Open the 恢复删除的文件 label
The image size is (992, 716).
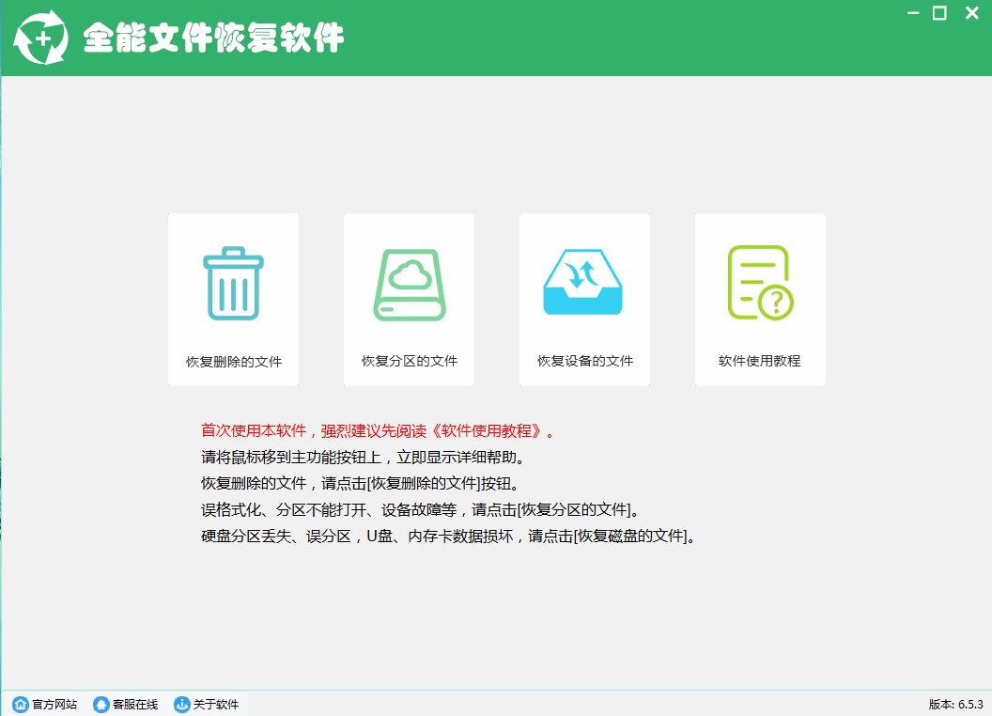click(x=234, y=362)
